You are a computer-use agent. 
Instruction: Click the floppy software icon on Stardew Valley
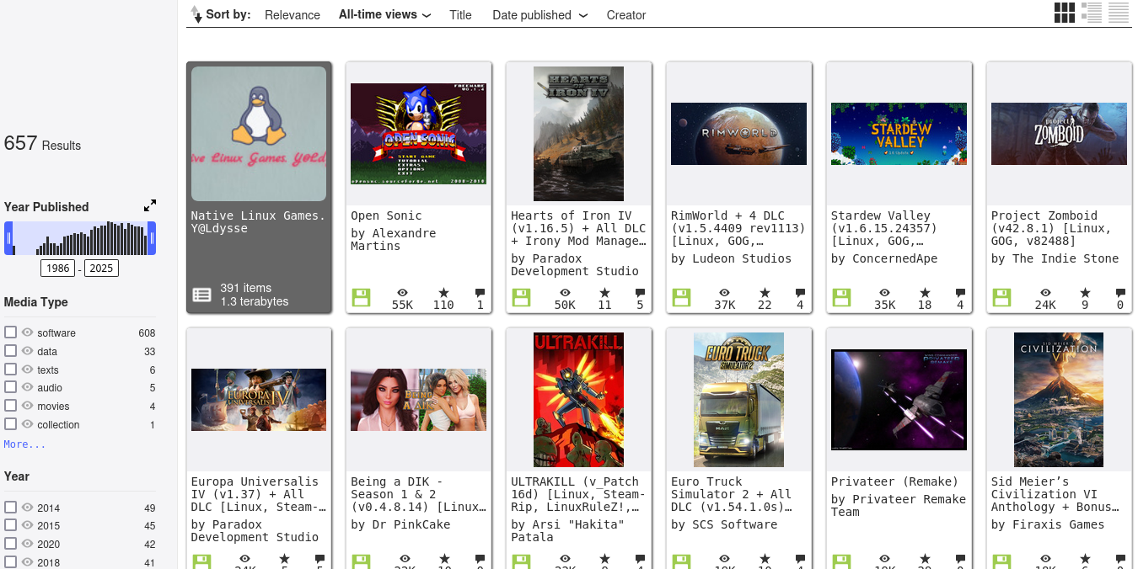click(x=841, y=297)
